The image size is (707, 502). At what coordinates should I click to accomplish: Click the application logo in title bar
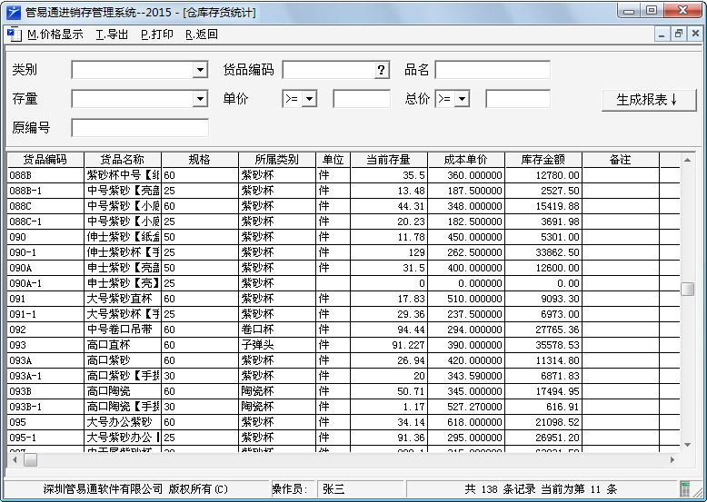click(x=13, y=12)
